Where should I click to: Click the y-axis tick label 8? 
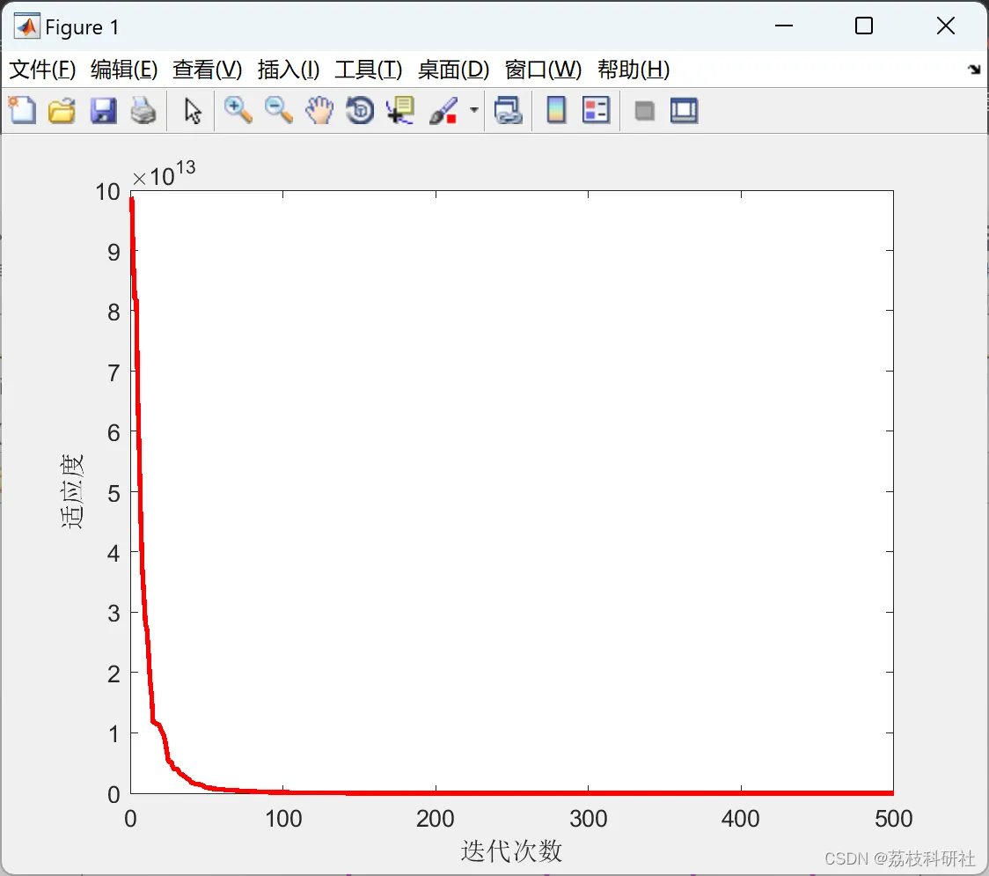tap(114, 312)
